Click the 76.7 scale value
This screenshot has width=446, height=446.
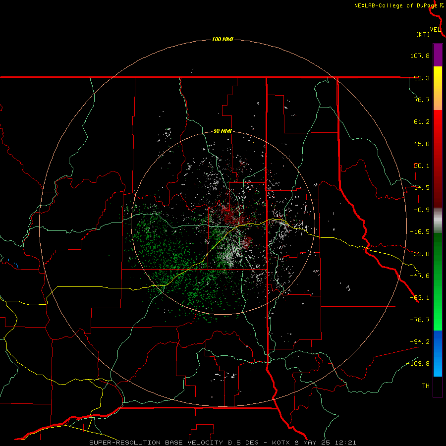coord(422,100)
